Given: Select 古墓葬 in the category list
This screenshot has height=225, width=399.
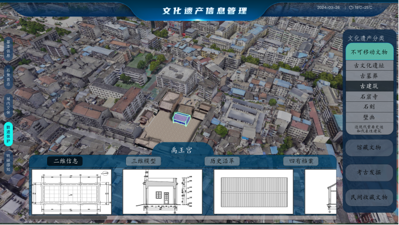Looking at the screenshot, I should (369, 76).
